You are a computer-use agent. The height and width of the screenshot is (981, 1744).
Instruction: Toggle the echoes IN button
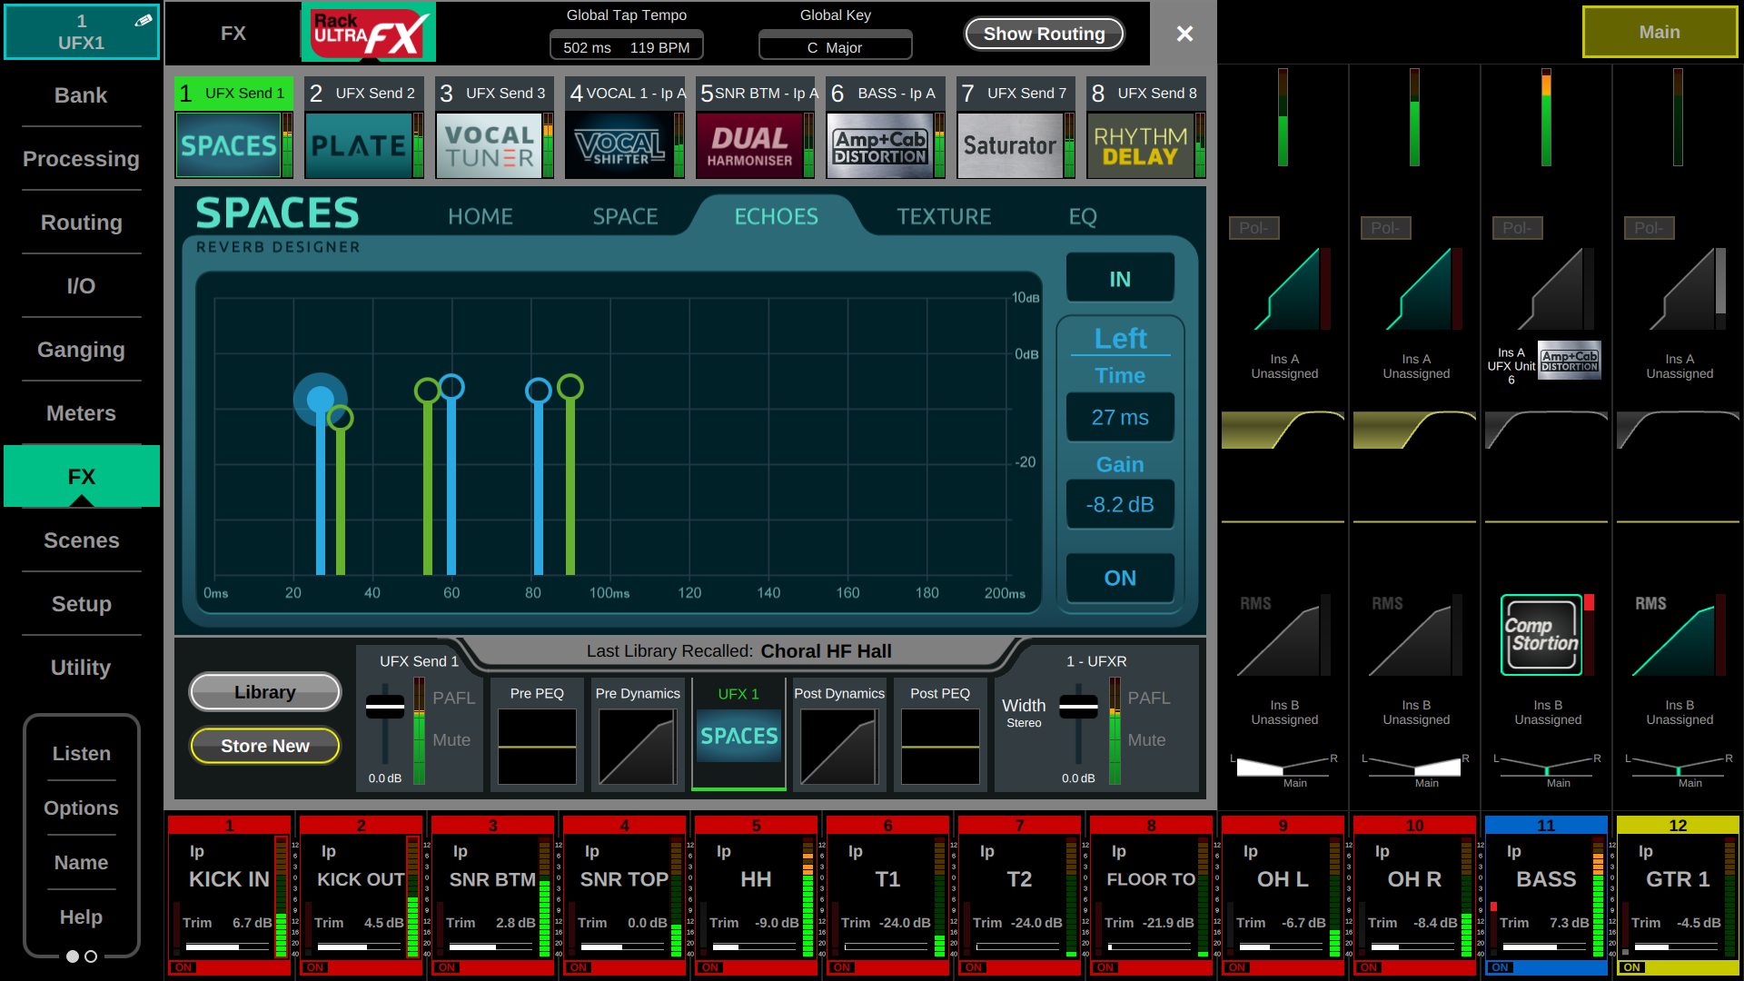coord(1120,279)
